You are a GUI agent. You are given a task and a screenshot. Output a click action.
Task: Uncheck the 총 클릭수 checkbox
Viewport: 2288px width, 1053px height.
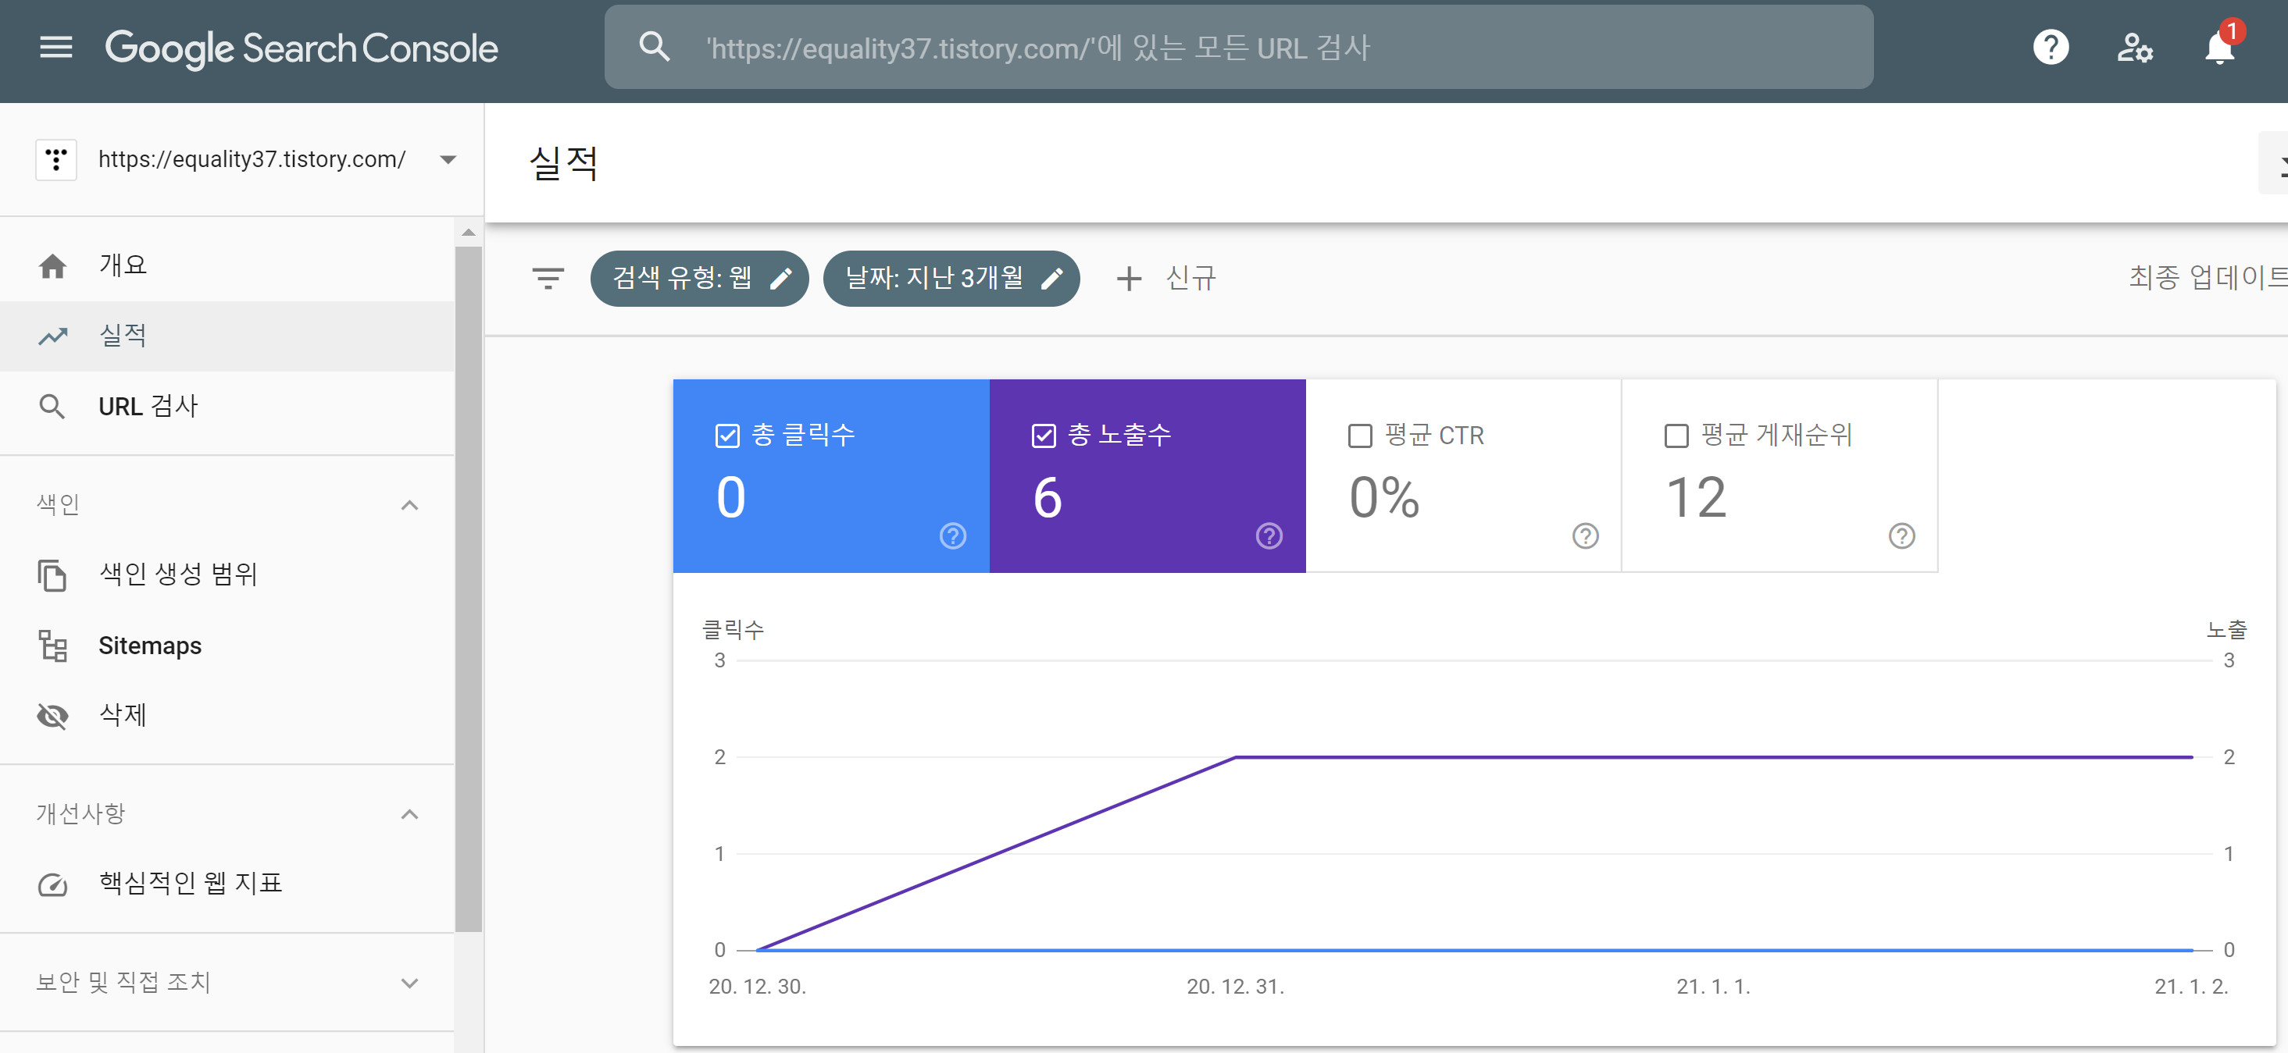(x=726, y=436)
